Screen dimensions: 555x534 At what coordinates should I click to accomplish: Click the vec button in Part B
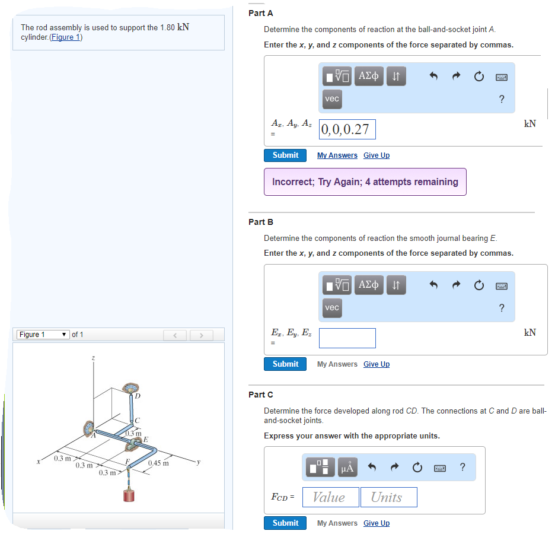click(332, 307)
